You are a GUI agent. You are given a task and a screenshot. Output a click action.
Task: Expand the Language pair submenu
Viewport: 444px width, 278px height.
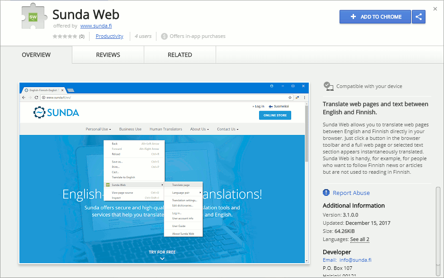[183, 193]
